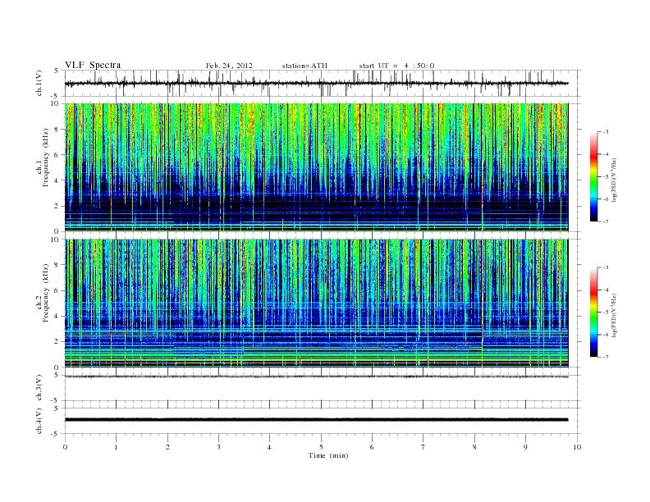Image resolution: width=650 pixels, height=502 pixels.
Task: Click the "ch.4(V)" axis label
Action: point(39,421)
